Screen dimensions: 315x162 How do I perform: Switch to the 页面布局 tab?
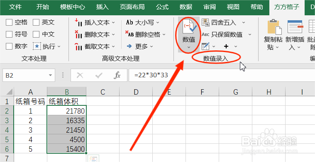click(132, 7)
